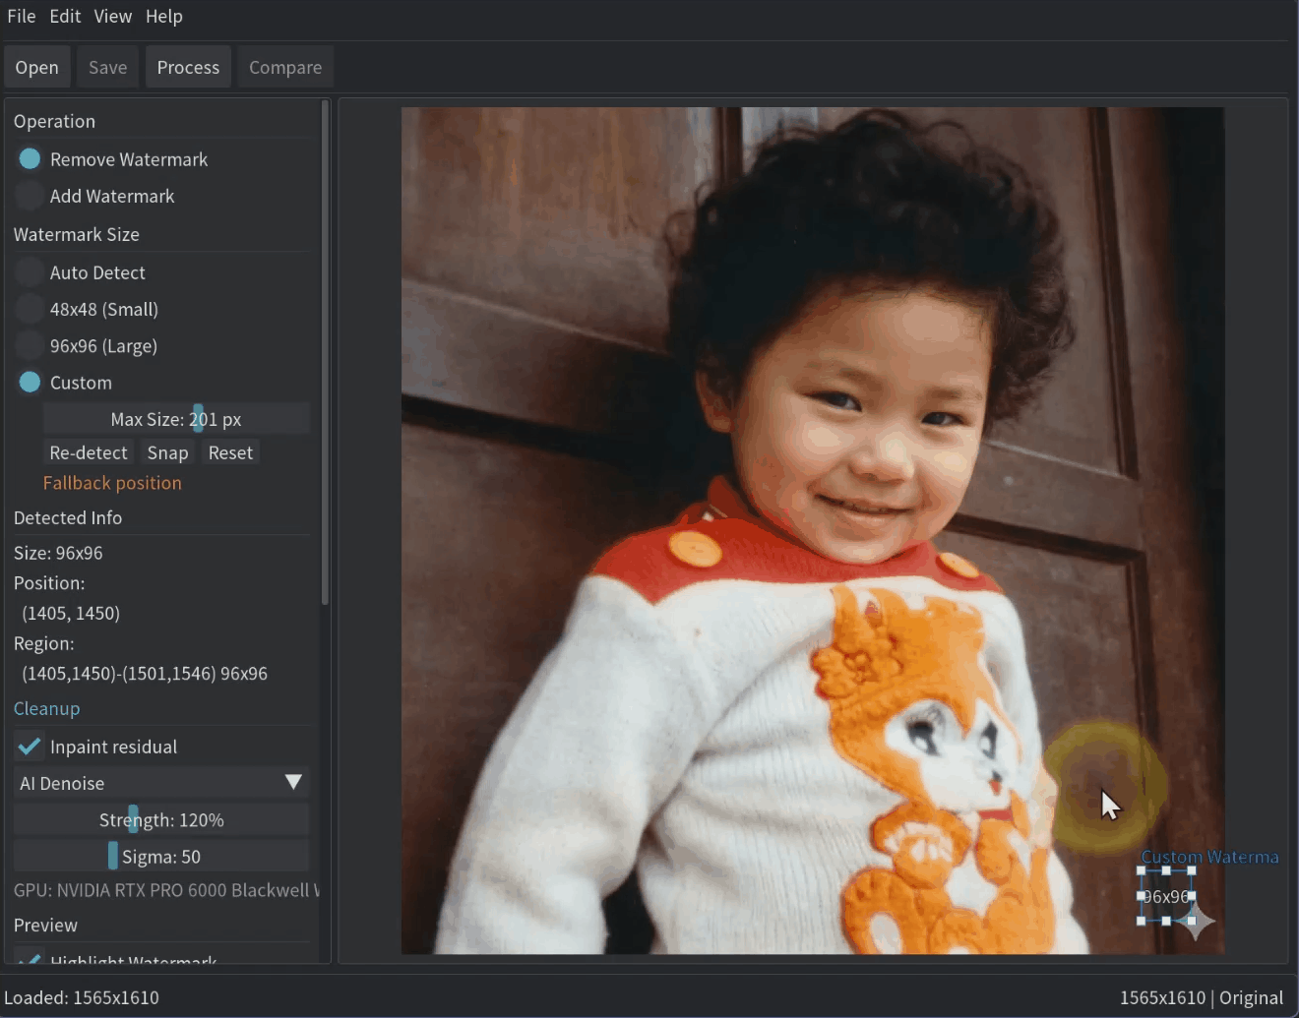Viewport: 1299px width, 1018px height.
Task: Click the Max Size slider
Action: [x=176, y=419]
